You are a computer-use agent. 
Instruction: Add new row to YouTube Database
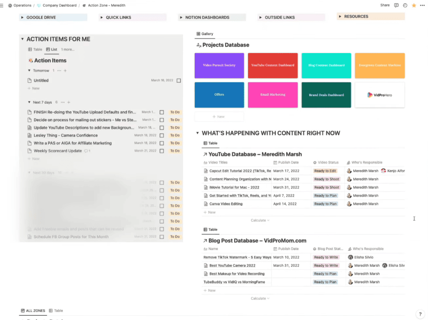click(210, 212)
